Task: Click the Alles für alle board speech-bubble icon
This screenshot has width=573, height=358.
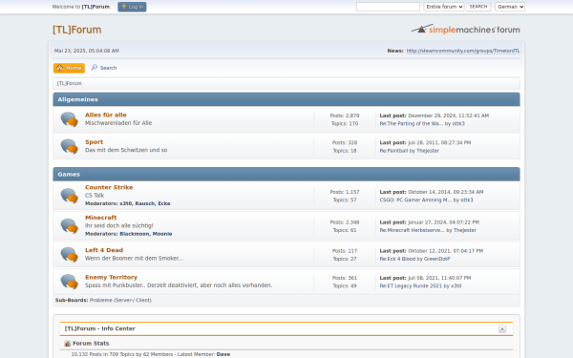Action: pos(69,119)
